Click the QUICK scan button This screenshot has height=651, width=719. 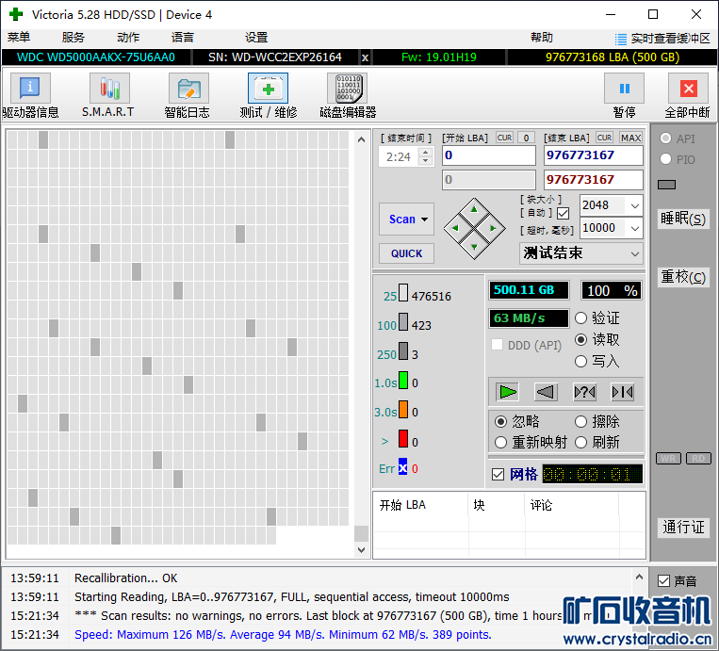tap(406, 253)
